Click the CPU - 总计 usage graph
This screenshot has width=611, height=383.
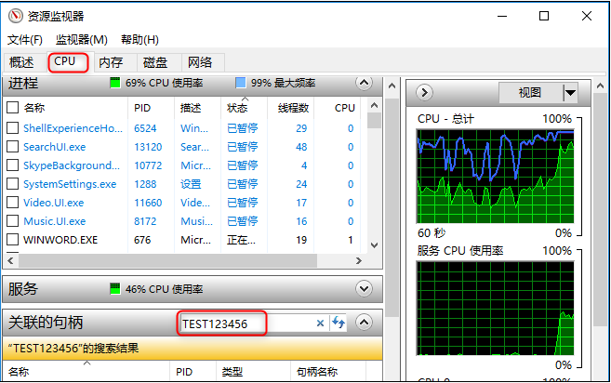(495, 177)
